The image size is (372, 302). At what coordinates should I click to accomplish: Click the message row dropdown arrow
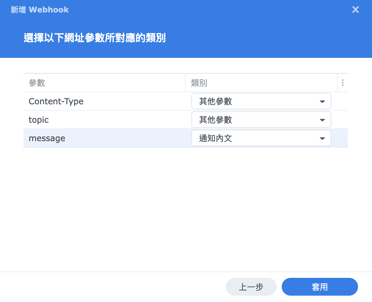[322, 139]
